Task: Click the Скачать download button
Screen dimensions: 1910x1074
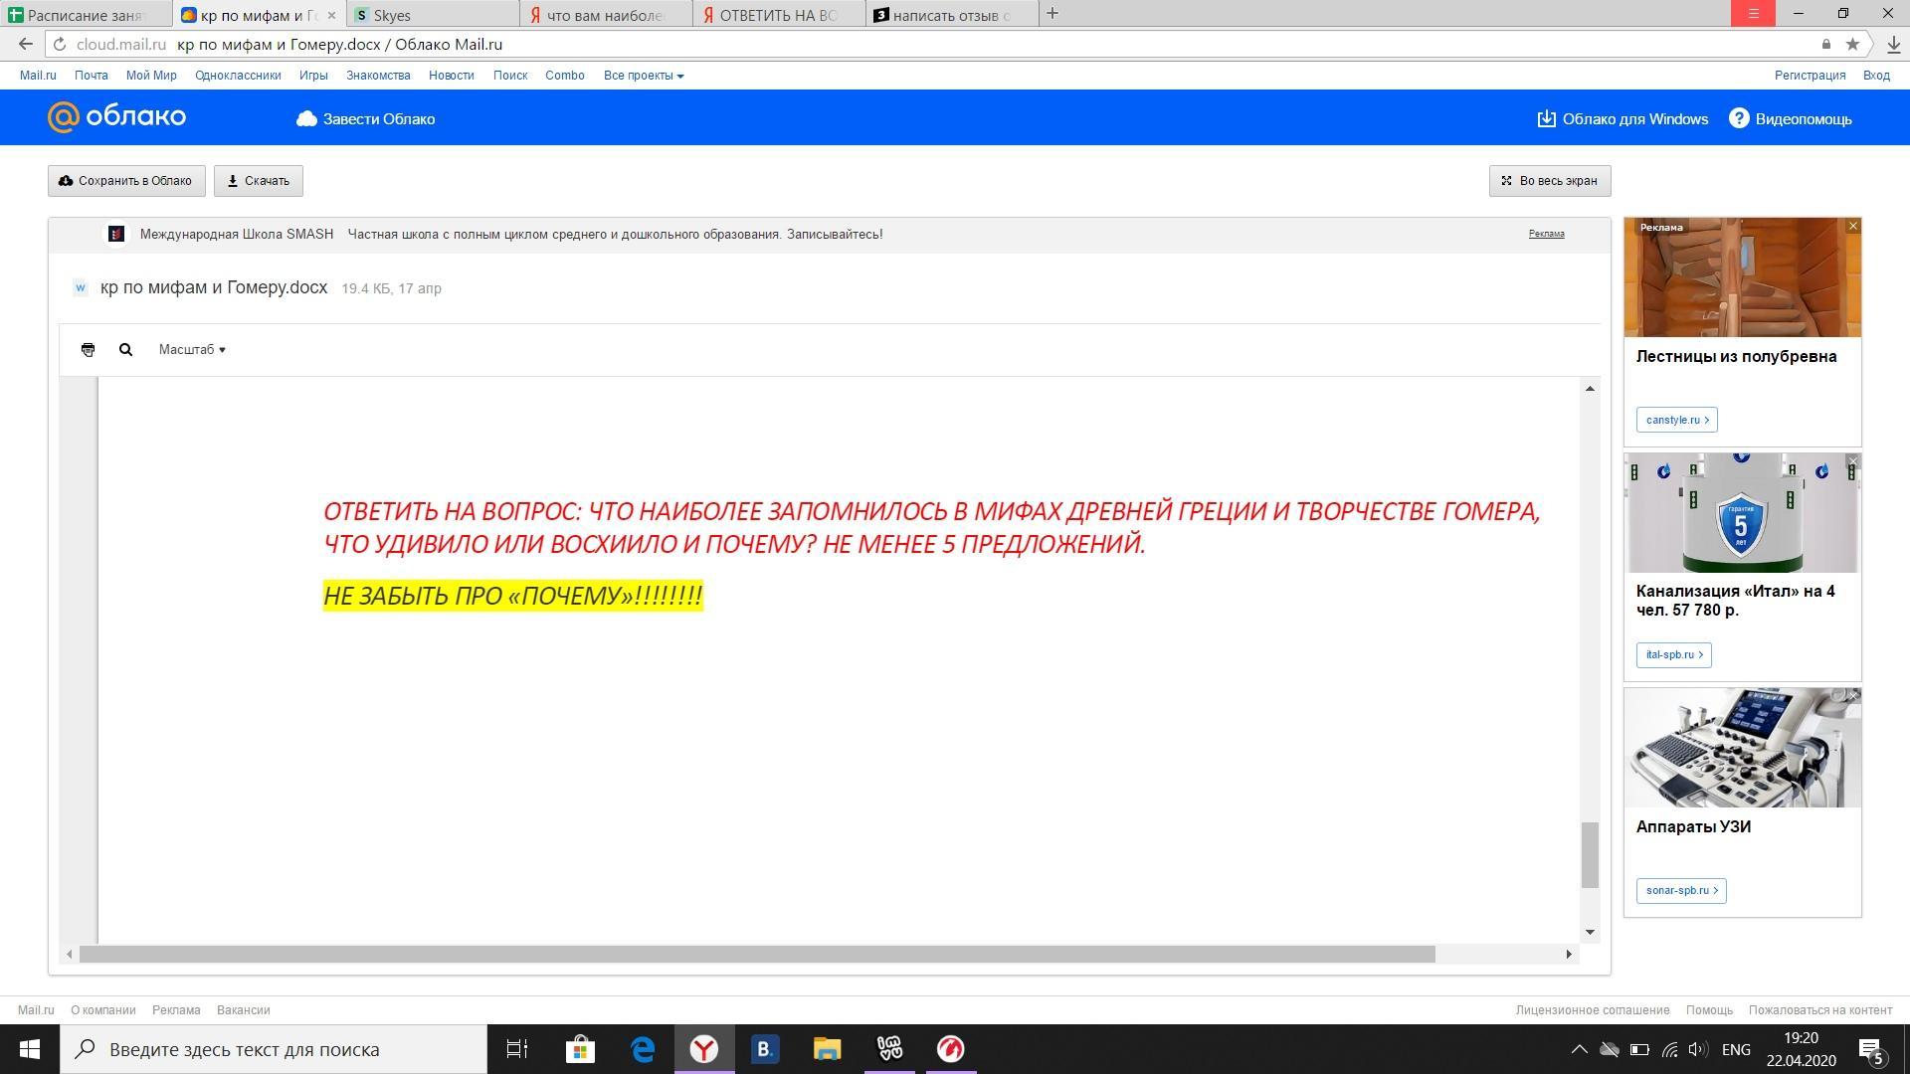Action: click(259, 181)
